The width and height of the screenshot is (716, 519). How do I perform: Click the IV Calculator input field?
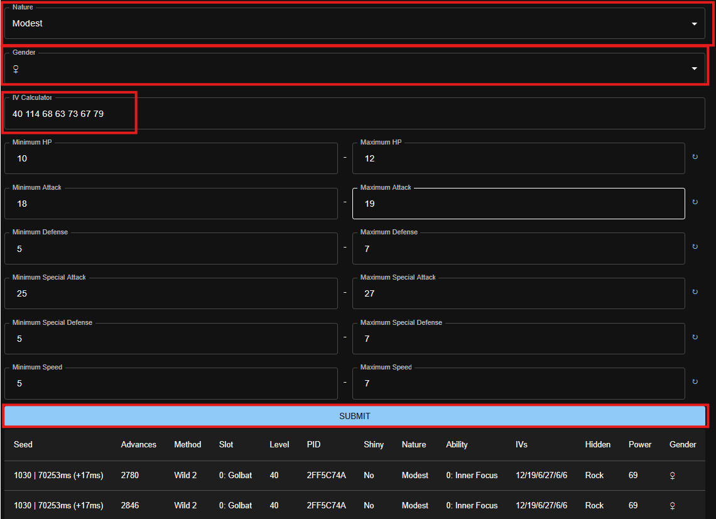pyautogui.click(x=354, y=114)
